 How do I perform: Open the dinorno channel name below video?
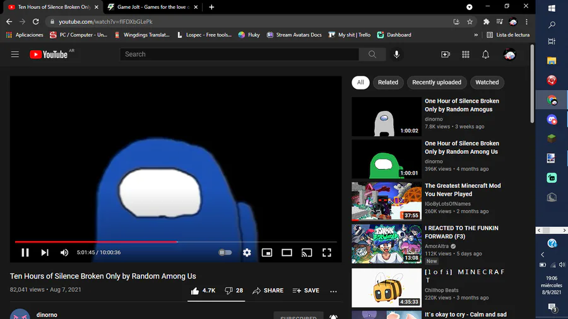click(x=47, y=315)
